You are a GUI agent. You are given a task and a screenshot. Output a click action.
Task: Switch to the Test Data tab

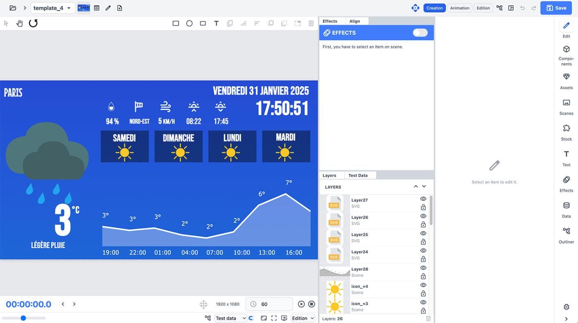[x=358, y=175]
